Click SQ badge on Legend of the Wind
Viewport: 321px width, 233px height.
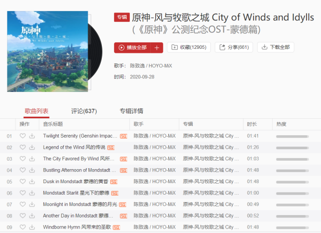111,148
